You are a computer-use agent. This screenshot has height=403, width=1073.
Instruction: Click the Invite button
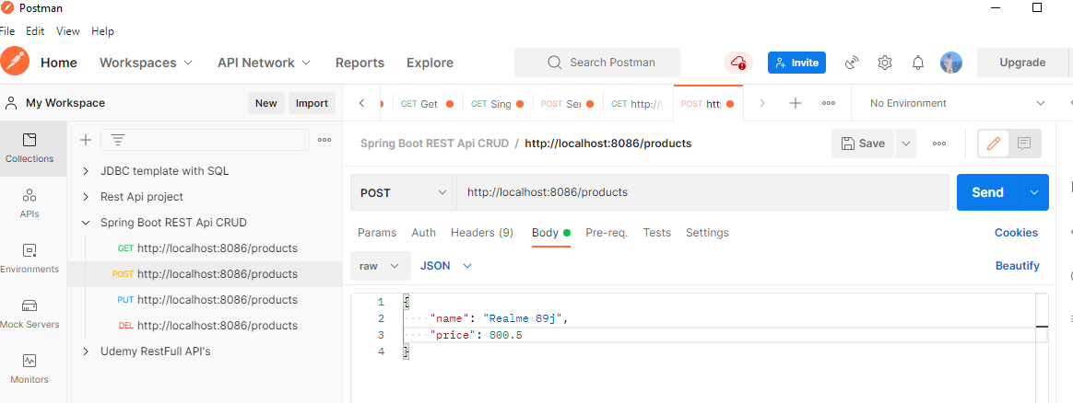coord(796,63)
